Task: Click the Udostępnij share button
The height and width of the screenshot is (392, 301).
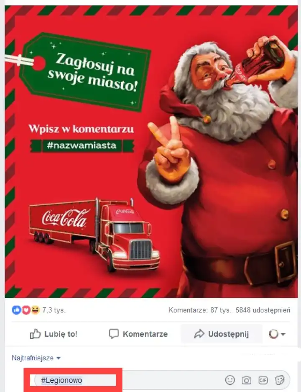Action: [x=222, y=334]
